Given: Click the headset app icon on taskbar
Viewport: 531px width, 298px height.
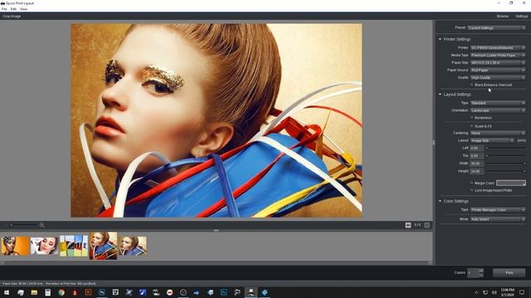Looking at the screenshot, I should tap(237, 292).
